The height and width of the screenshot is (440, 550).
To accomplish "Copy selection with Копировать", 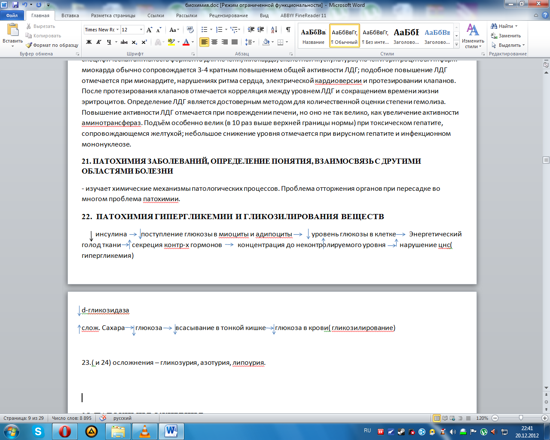I will [x=43, y=36].
